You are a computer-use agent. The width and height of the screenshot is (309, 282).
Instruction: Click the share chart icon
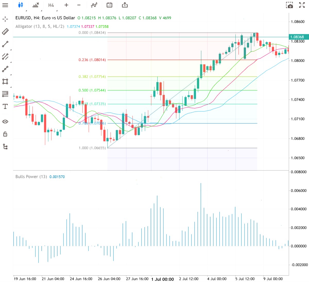(125, 5)
